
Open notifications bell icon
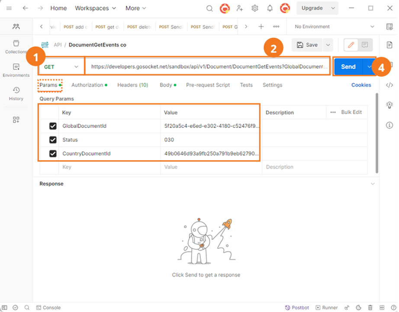coord(270,8)
